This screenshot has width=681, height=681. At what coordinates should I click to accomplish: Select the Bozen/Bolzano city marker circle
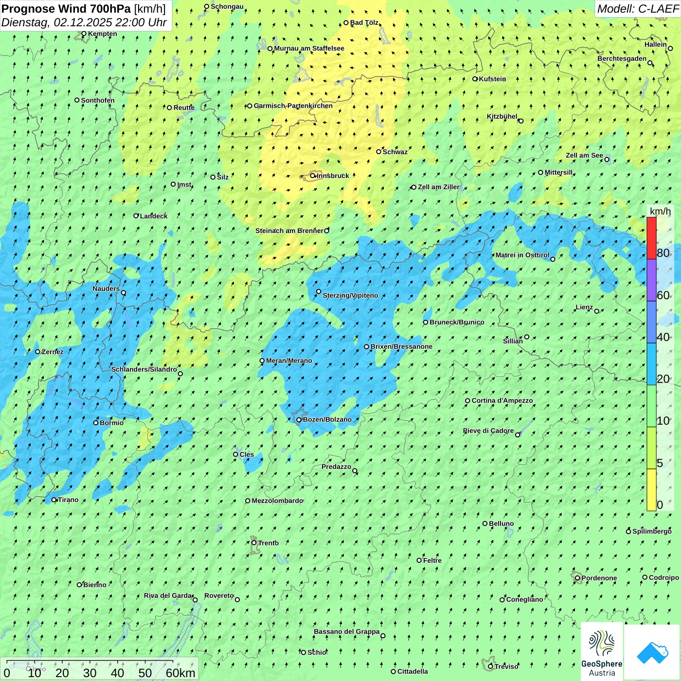point(299,420)
